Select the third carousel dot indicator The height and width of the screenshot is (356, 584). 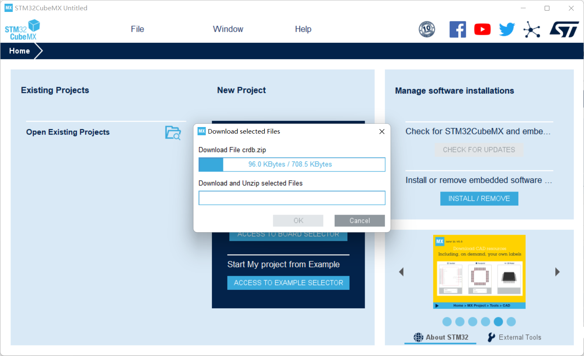[473, 322]
